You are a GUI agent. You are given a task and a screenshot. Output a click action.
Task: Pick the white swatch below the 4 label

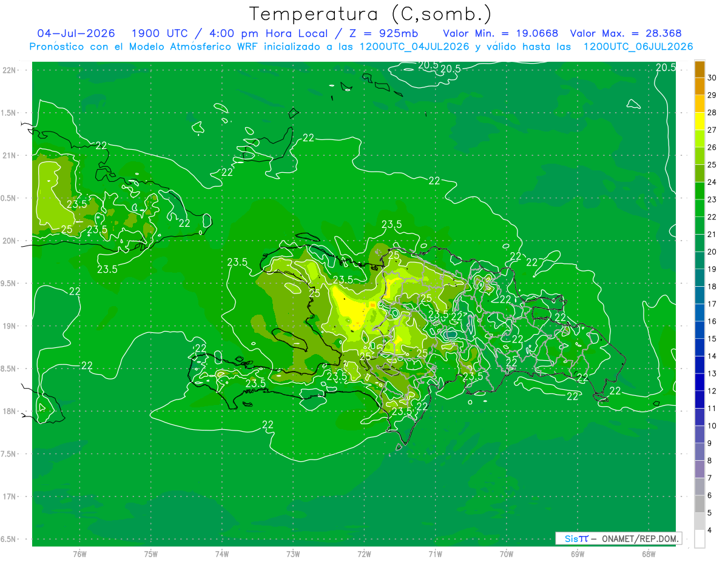tap(699, 539)
